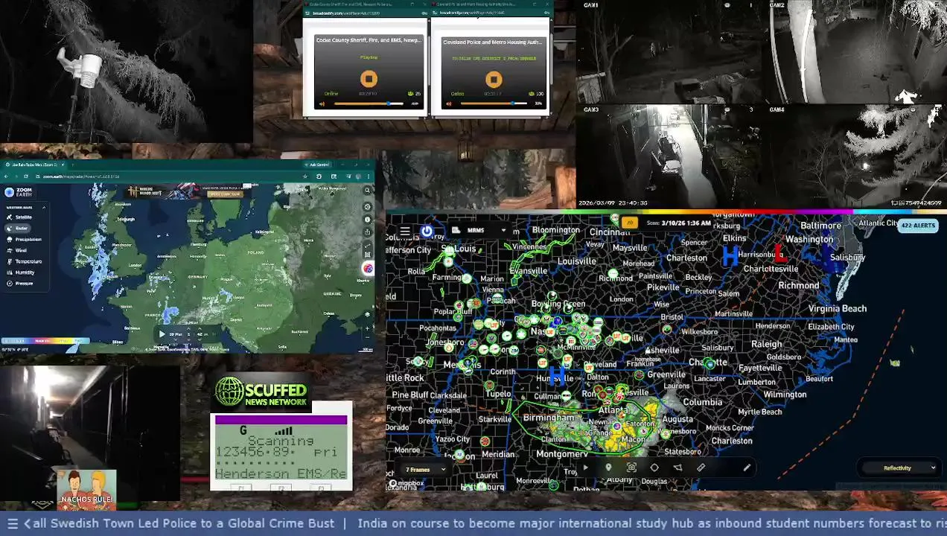947x536 pixels.
Task: Open the radar app hamburger menu
Action: [405, 231]
